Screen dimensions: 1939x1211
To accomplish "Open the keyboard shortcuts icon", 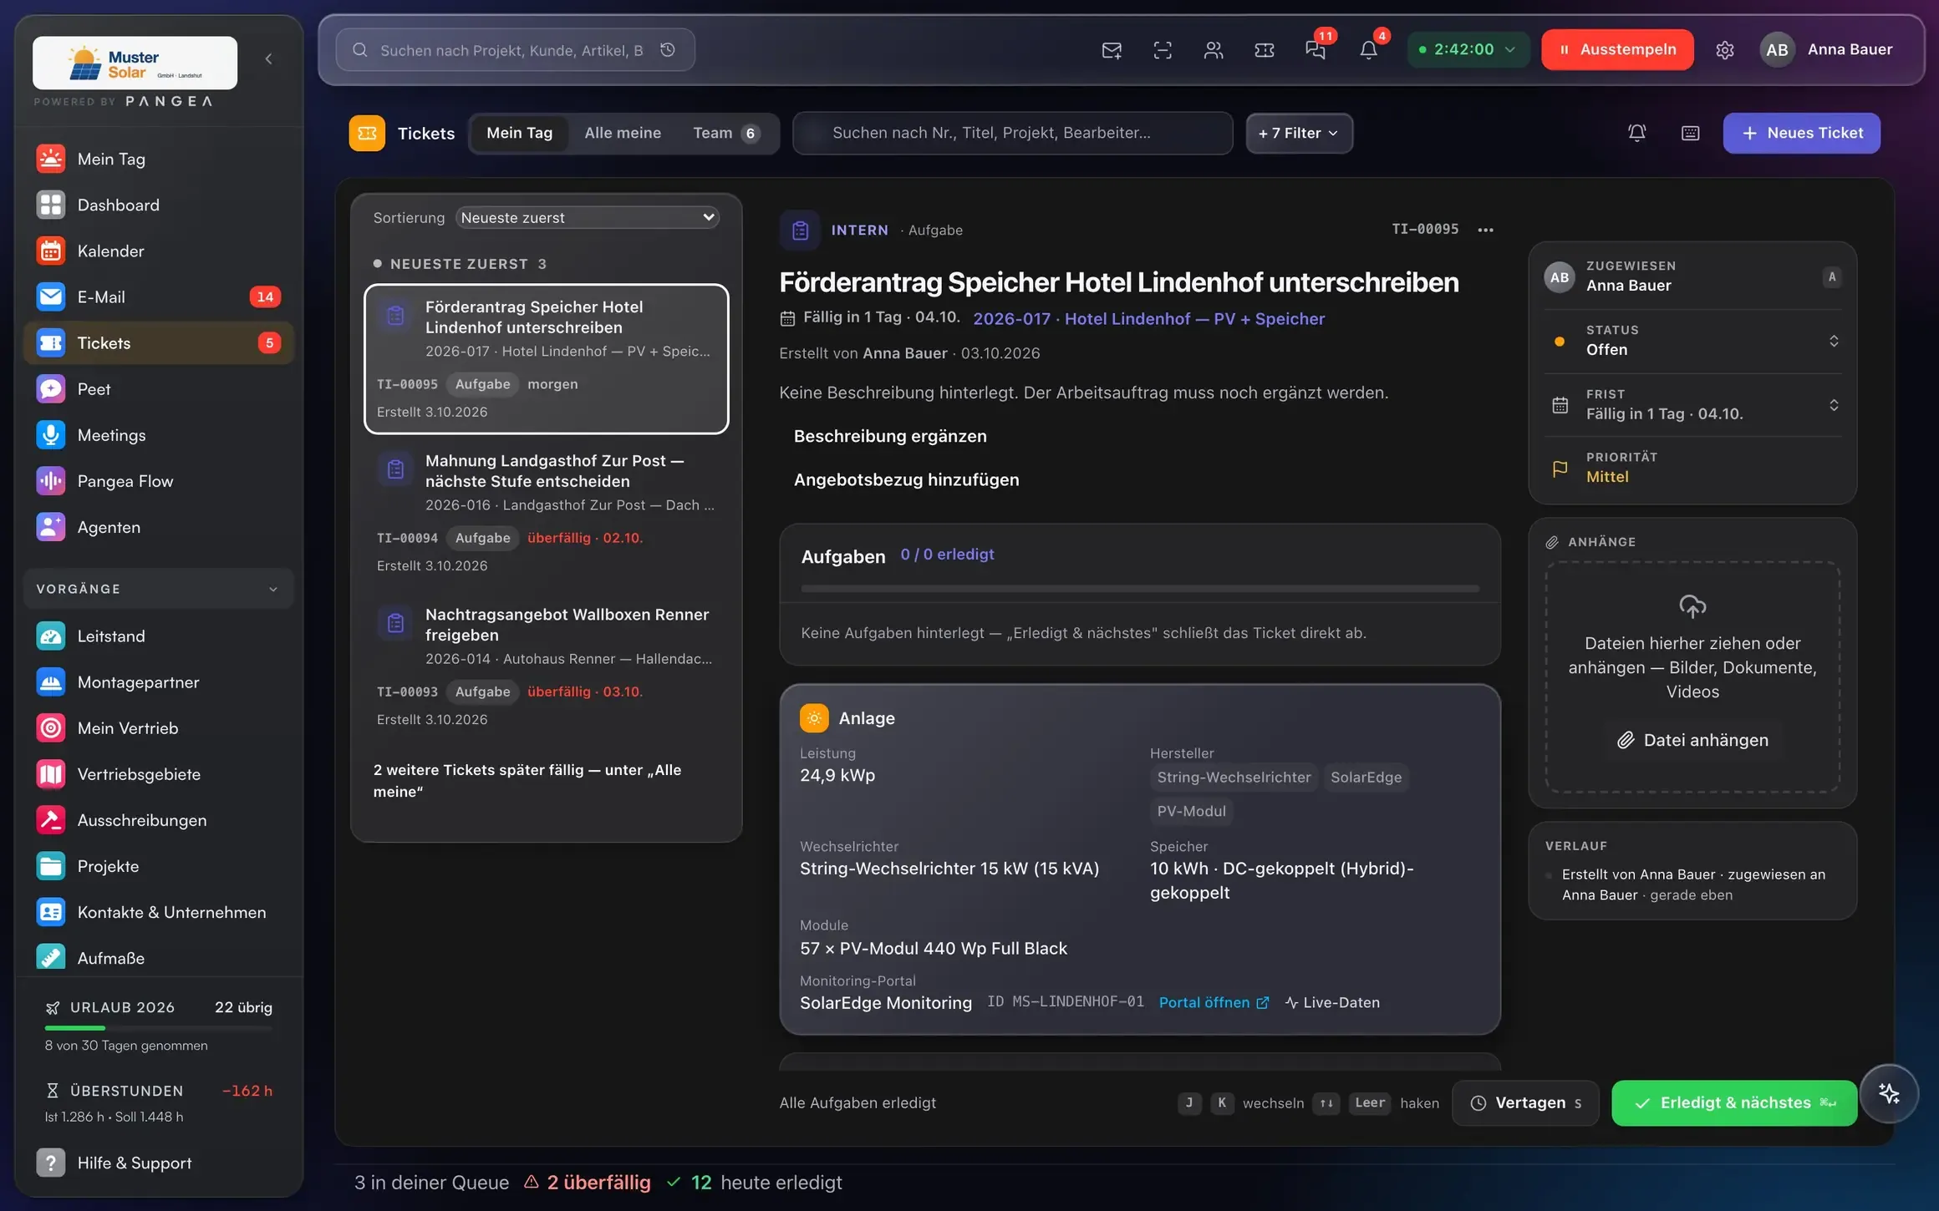I will [1690, 134].
